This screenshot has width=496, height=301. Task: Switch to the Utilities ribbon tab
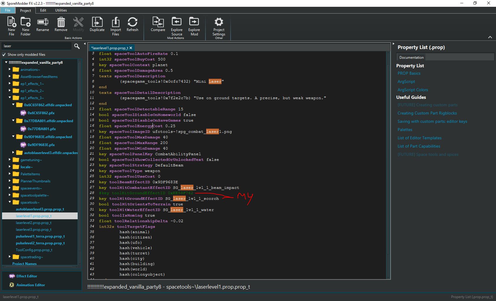[61, 10]
